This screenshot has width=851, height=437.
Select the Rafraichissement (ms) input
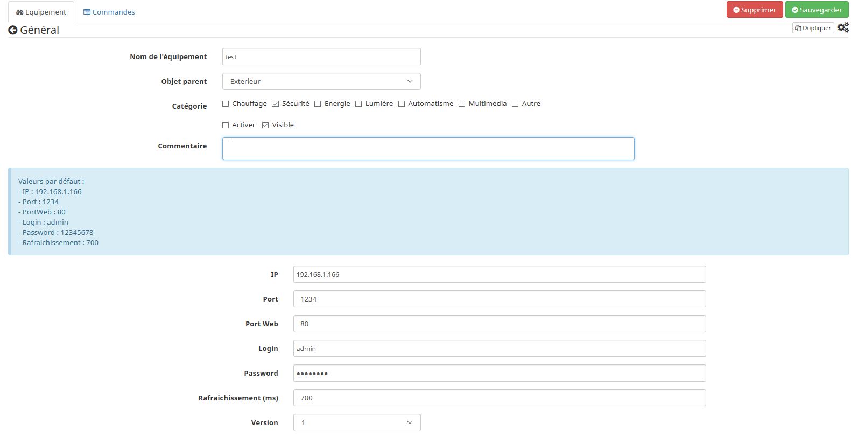click(499, 398)
